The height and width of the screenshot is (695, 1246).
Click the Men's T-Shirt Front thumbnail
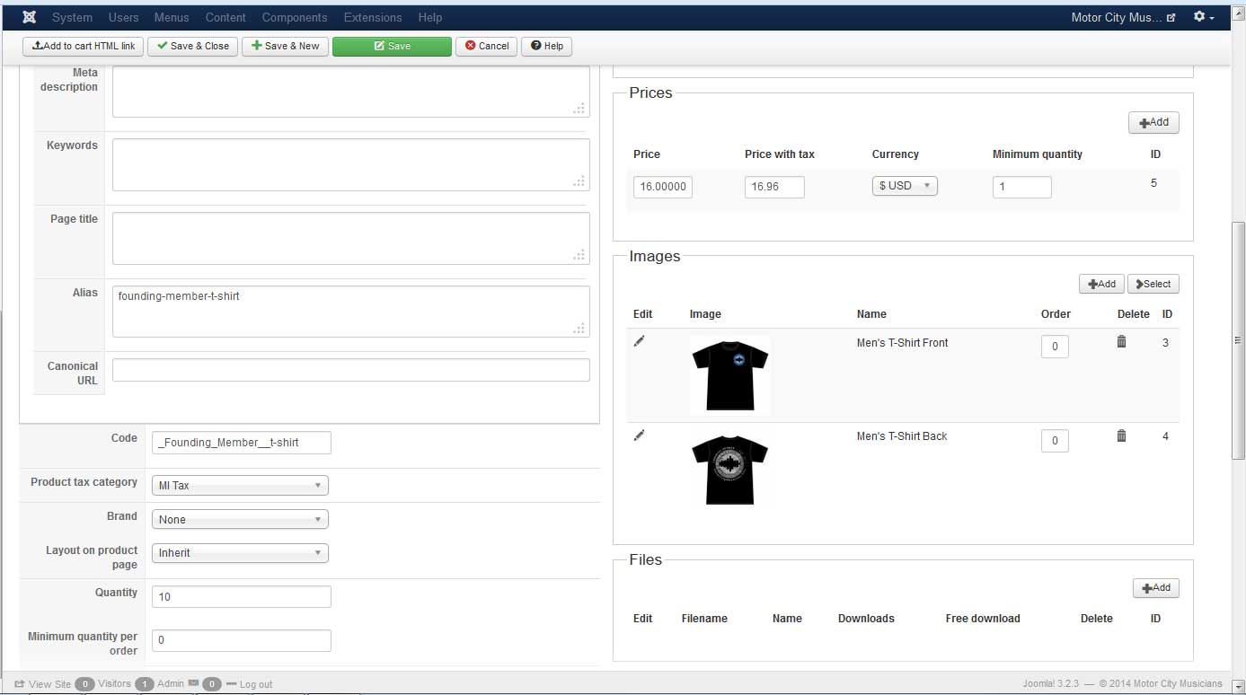coord(729,374)
